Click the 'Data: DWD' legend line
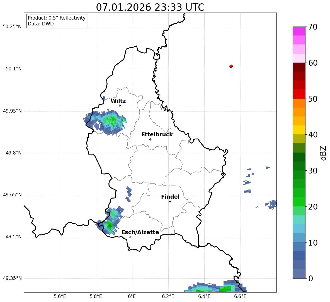Image resolution: width=330 pixels, height=302 pixels. [x=41, y=24]
